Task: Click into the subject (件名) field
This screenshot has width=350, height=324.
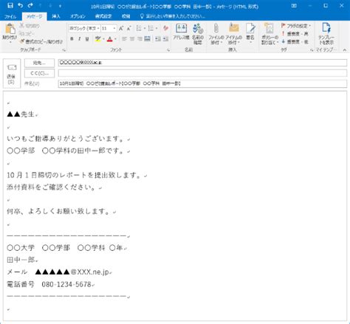Action: (202, 83)
